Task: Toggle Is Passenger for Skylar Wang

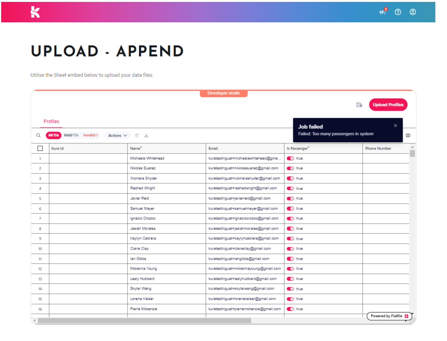Action: (290, 289)
